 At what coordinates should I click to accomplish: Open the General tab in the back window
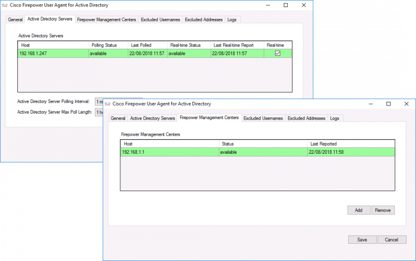(x=15, y=19)
